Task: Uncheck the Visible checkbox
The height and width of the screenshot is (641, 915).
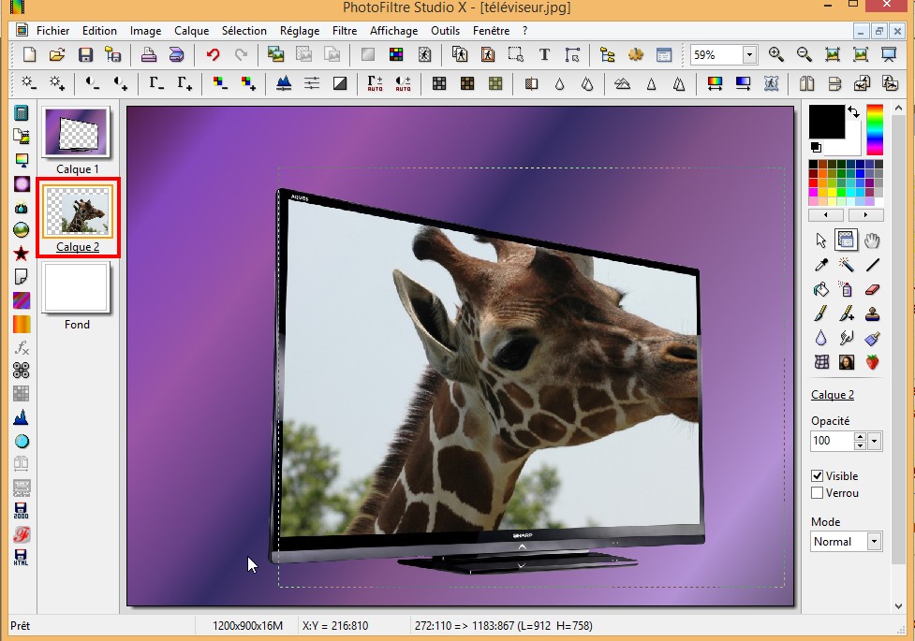Action: tap(818, 476)
